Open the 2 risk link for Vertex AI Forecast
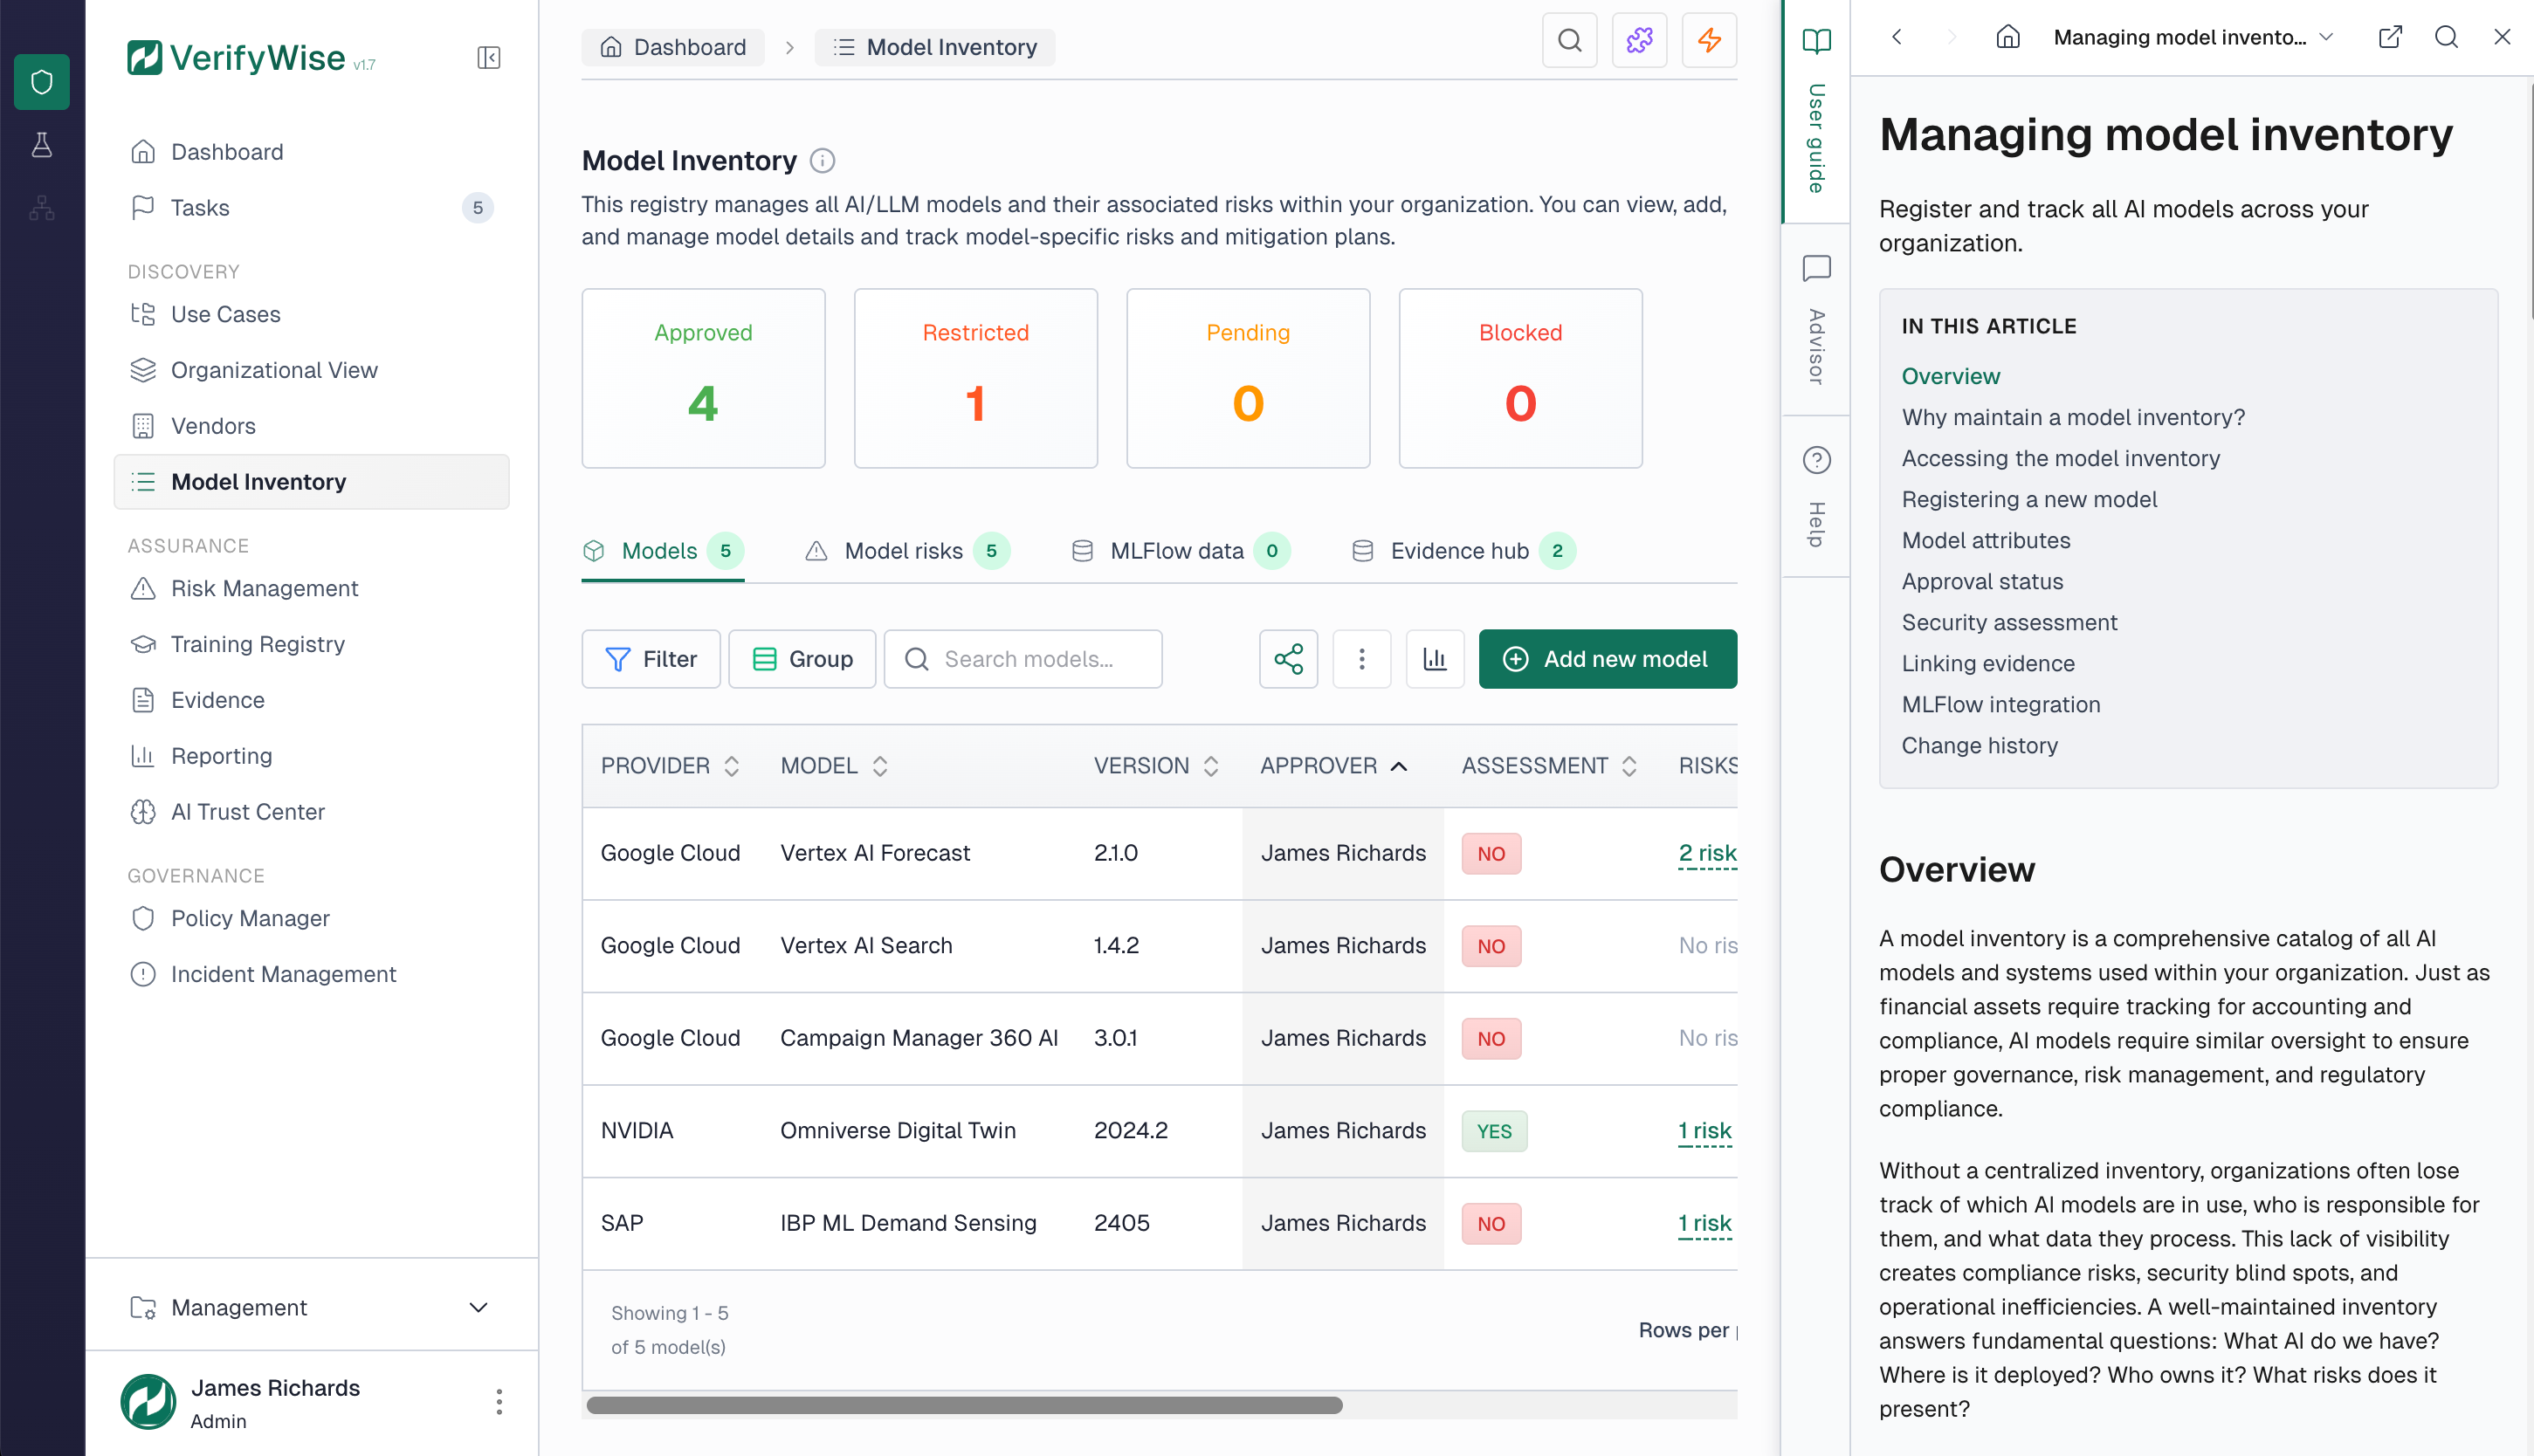Viewport: 2534px width, 1456px height. coord(1706,853)
